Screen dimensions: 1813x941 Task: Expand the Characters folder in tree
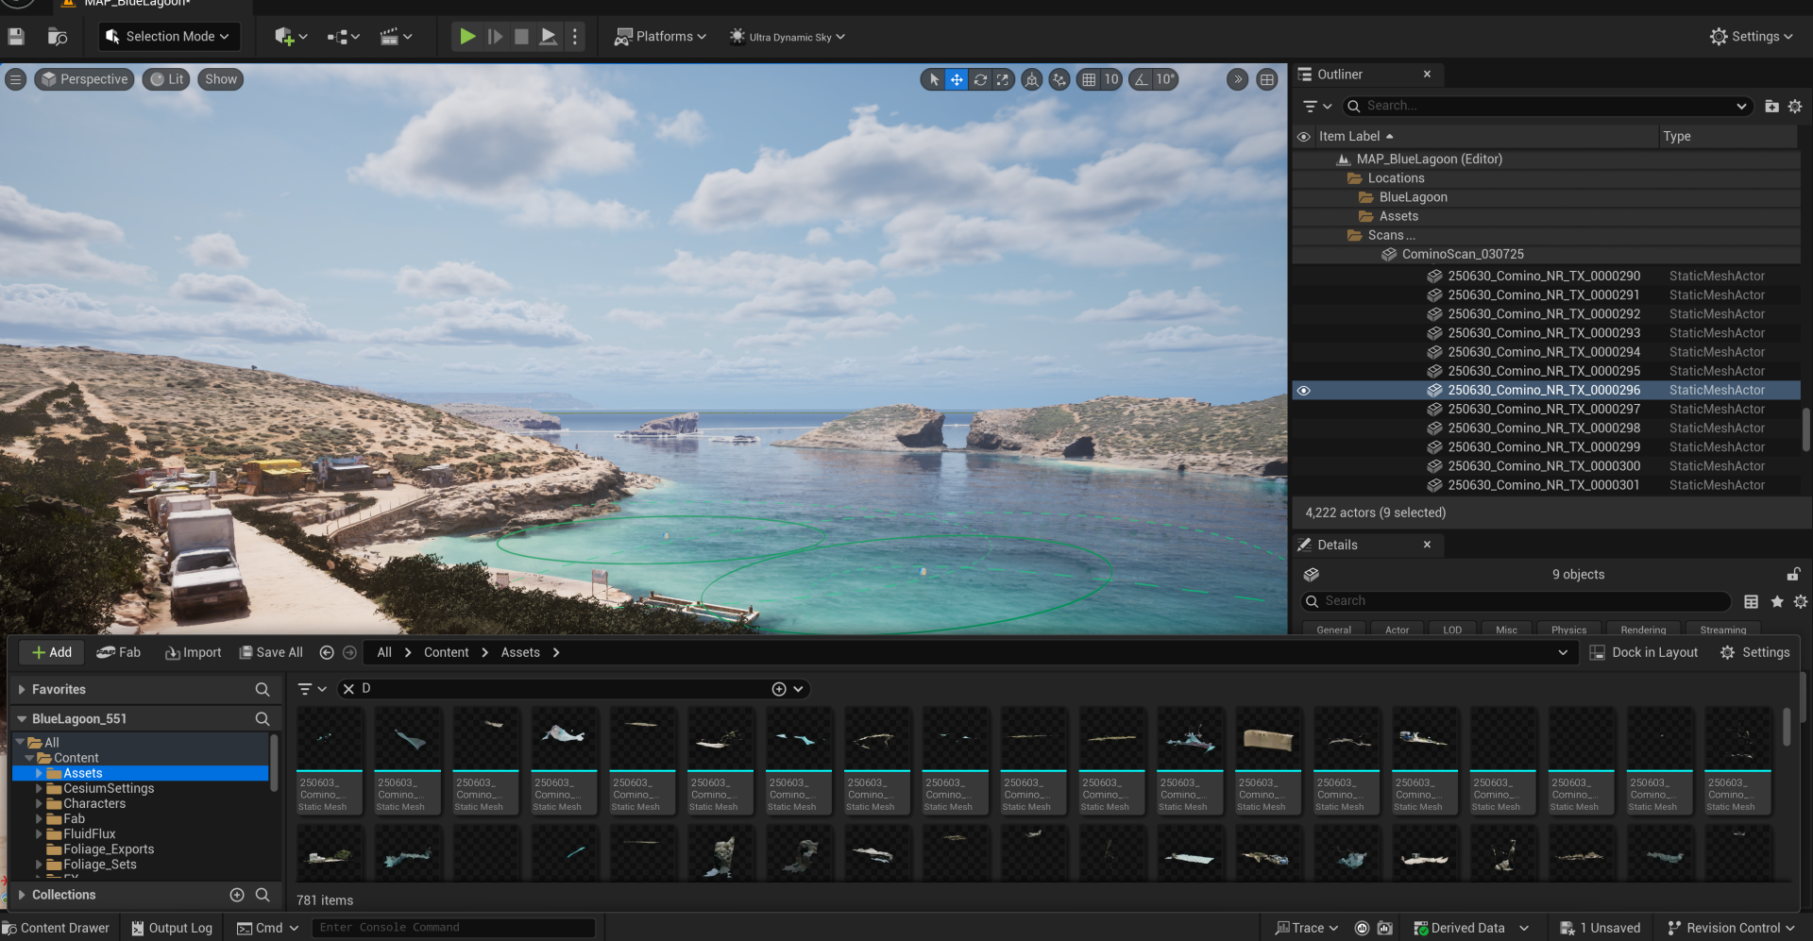pos(39,803)
